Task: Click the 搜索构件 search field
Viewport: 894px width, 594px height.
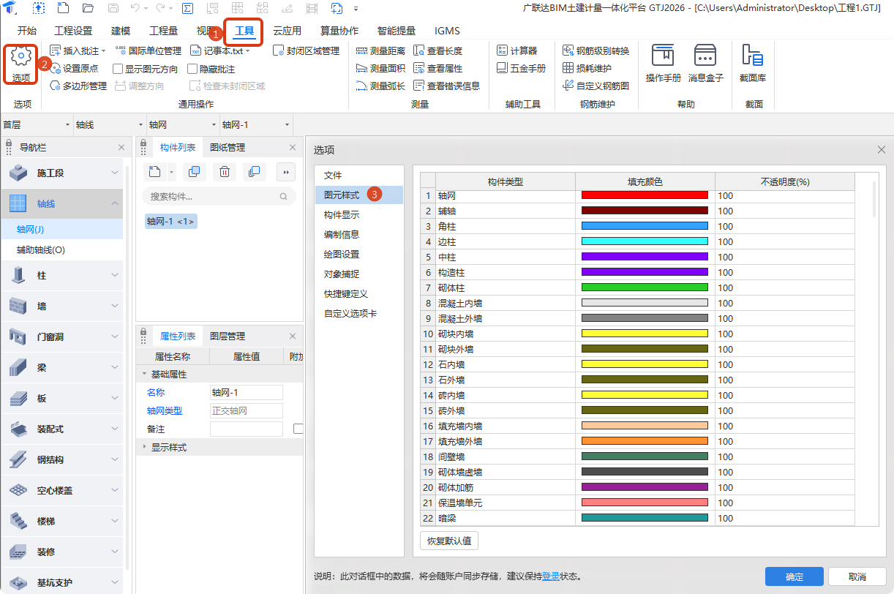Action: coord(212,197)
